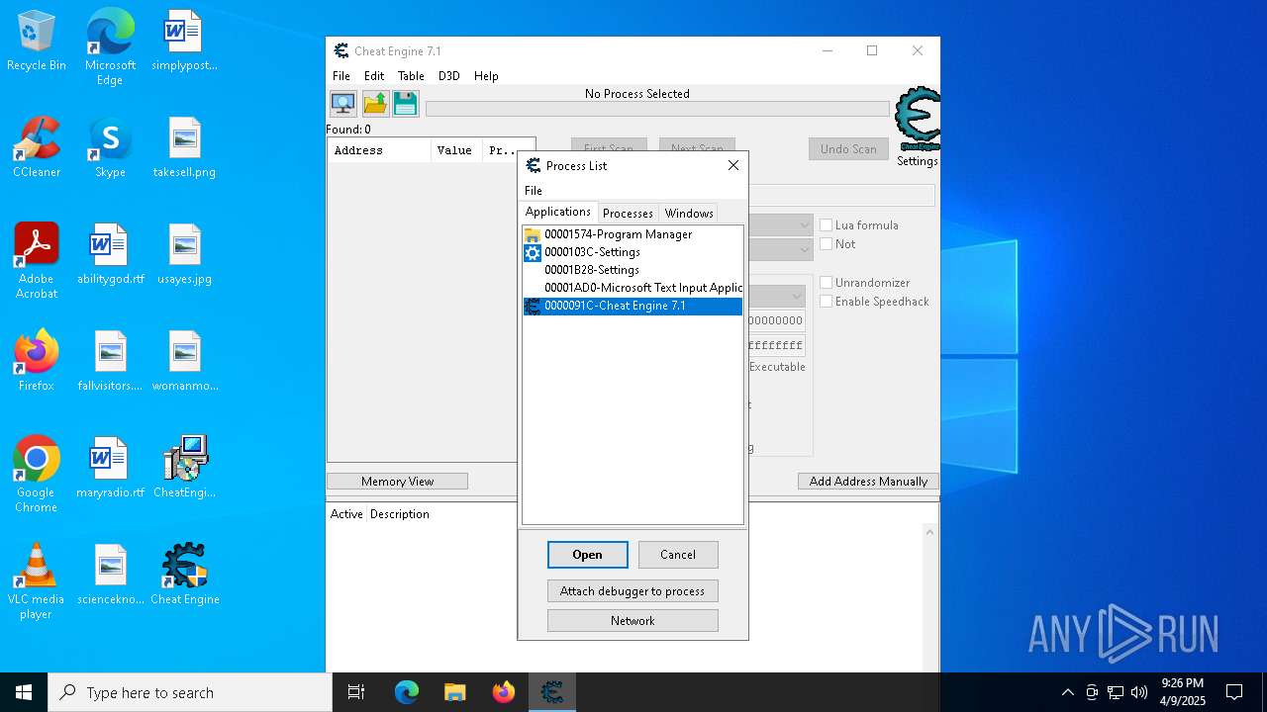Open womanmo image file icon
Image resolution: width=1267 pixels, height=712 pixels.
(184, 362)
